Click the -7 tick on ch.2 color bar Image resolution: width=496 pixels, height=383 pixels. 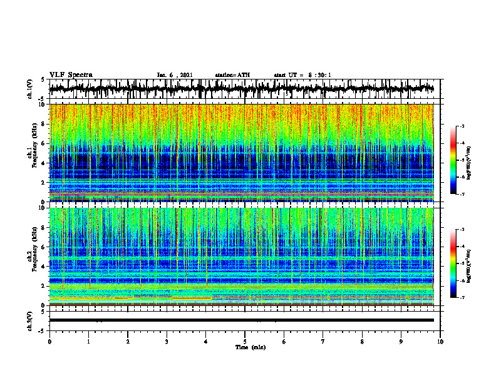462,297
